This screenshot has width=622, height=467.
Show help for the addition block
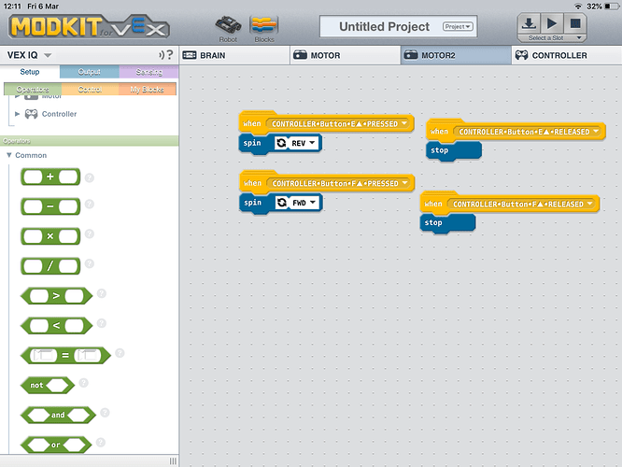pyautogui.click(x=90, y=177)
